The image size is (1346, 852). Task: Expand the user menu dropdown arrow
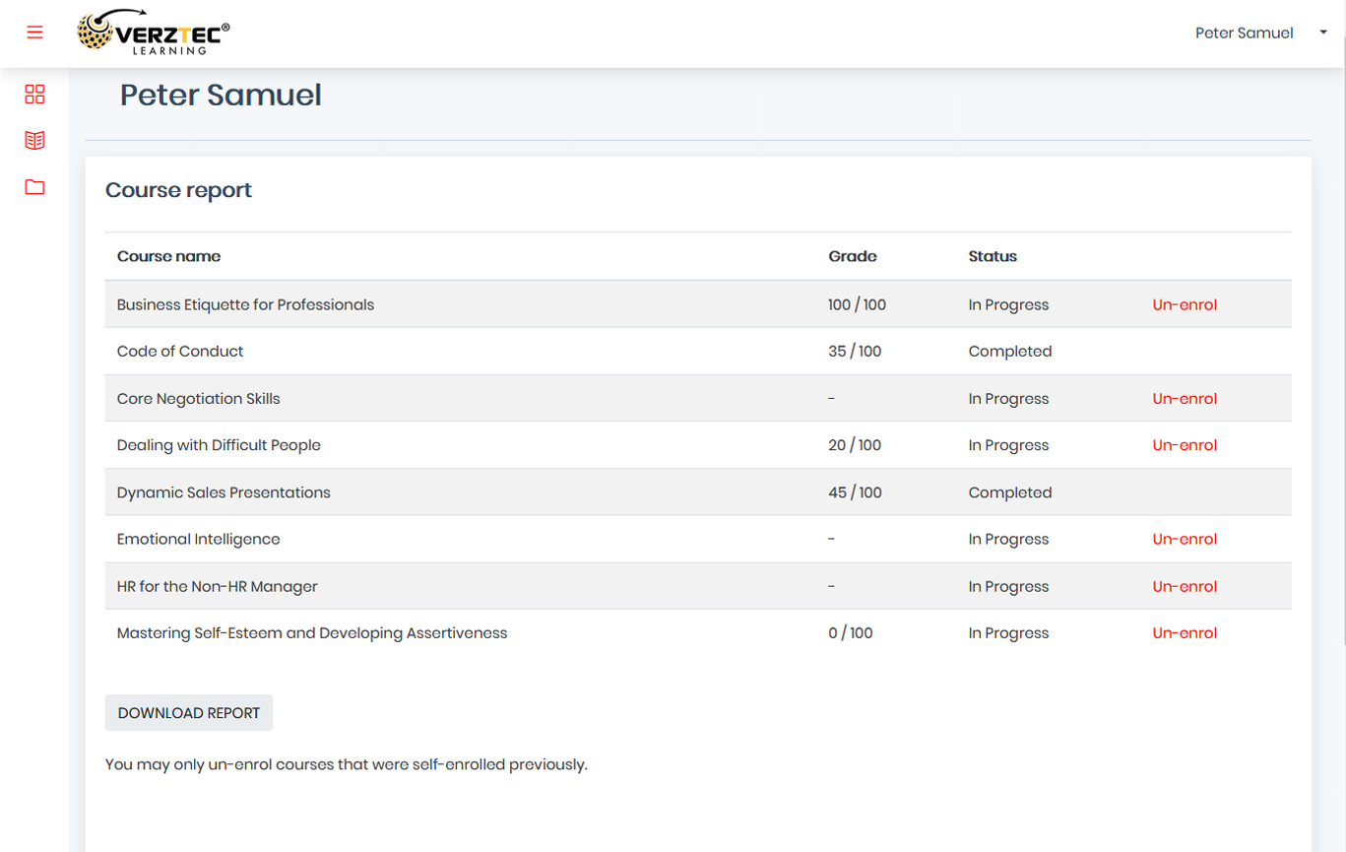coord(1322,33)
